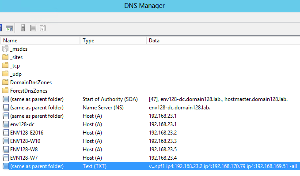Select the _sites folder name
Viewport: 300px width, 176px height.
(16, 57)
